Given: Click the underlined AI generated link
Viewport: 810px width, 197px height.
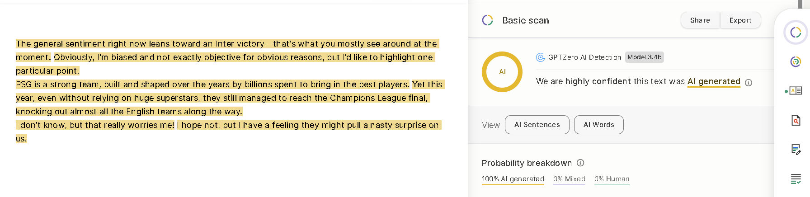Looking at the screenshot, I should 714,81.
